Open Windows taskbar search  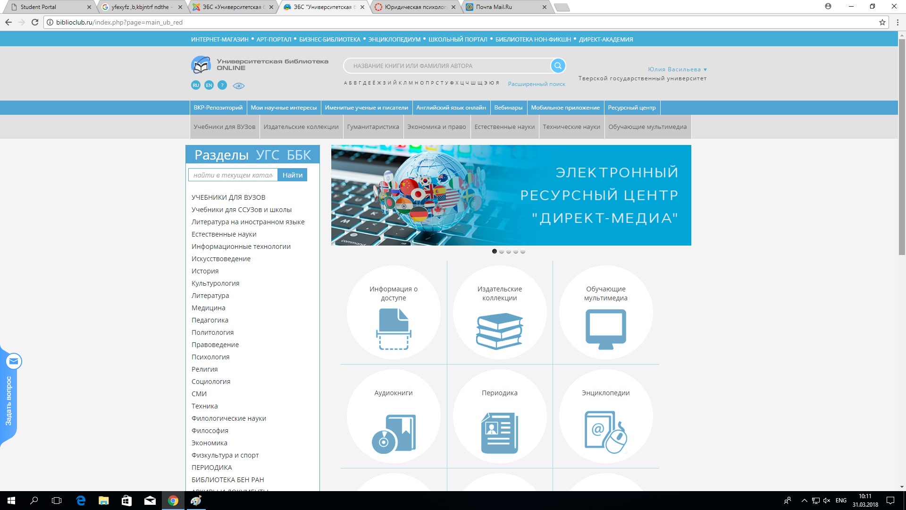[x=34, y=501]
